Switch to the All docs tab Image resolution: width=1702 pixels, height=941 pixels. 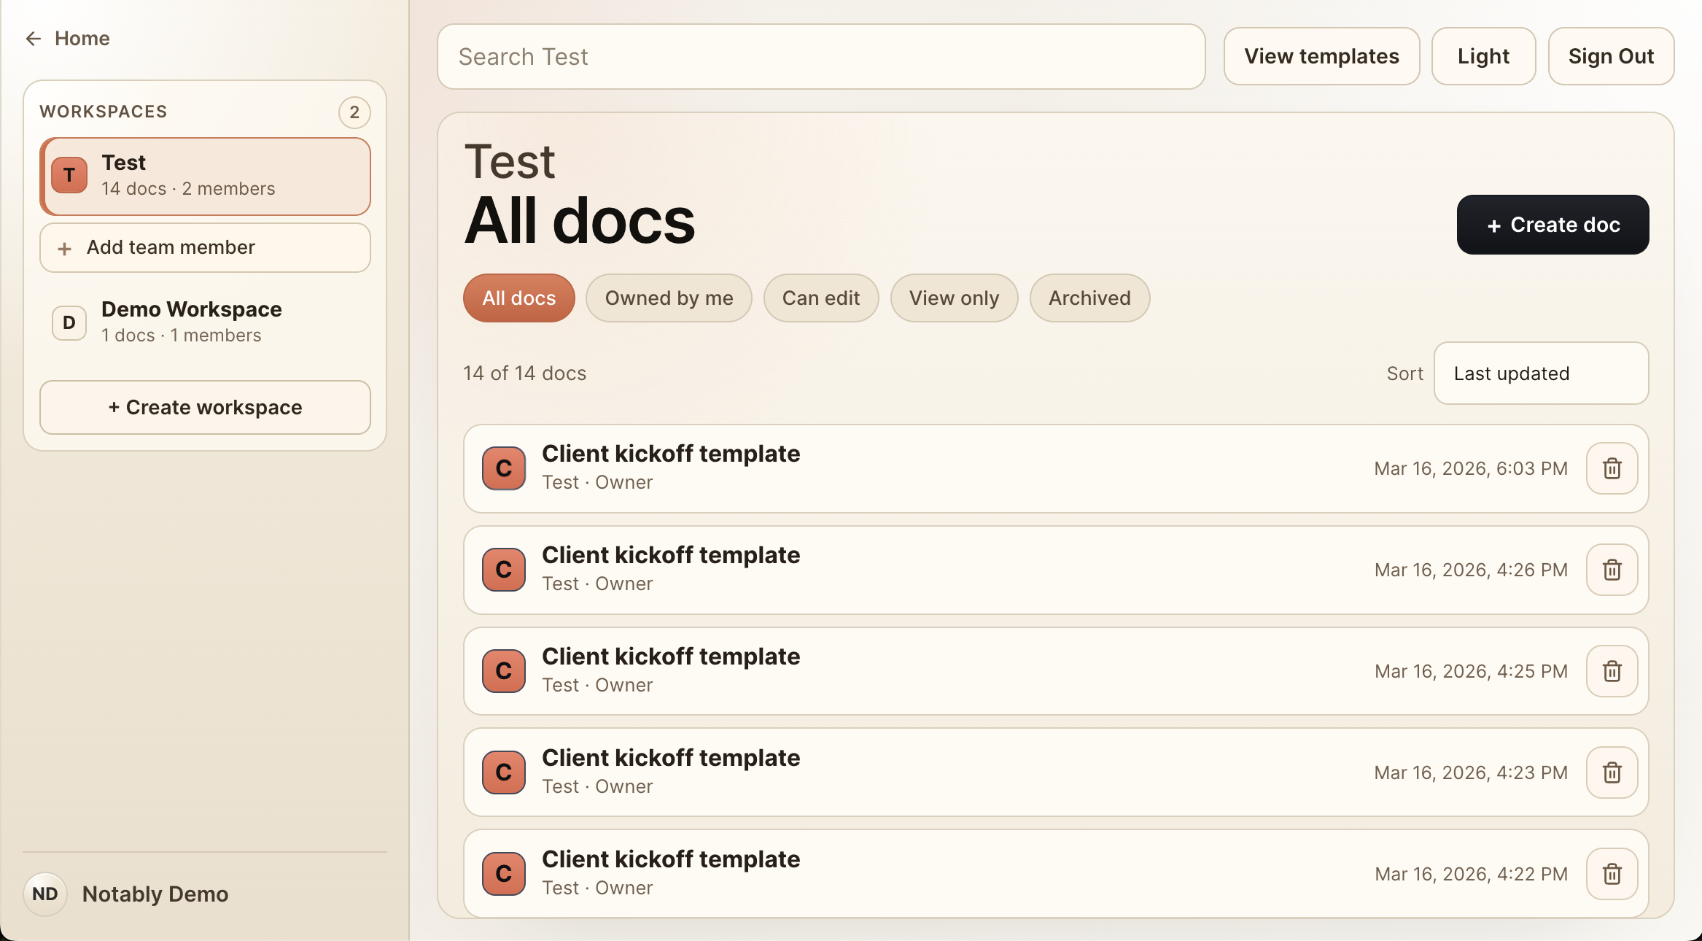tap(518, 298)
